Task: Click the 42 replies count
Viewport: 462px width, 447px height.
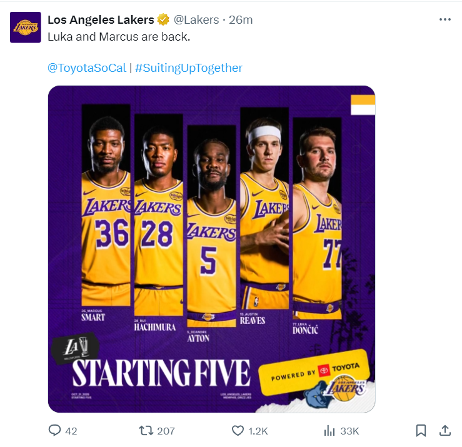Action: click(71, 431)
